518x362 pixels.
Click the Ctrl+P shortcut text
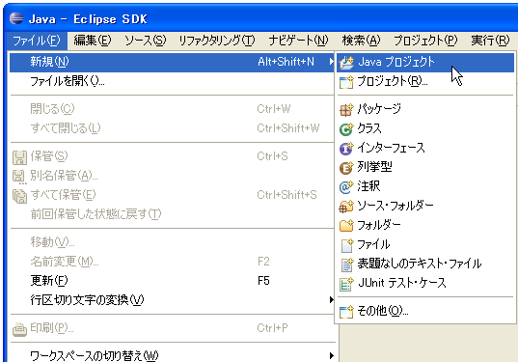coord(273,328)
